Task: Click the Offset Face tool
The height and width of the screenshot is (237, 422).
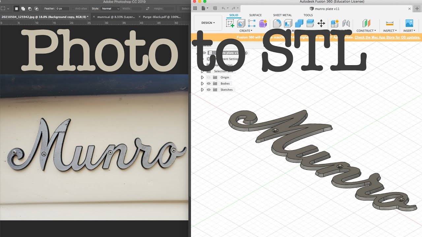Action: click(310, 23)
